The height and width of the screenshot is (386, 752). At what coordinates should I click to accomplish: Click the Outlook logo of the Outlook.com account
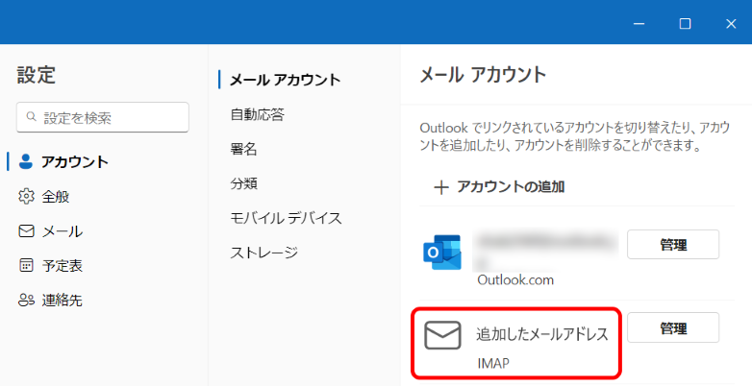pyautogui.click(x=442, y=252)
